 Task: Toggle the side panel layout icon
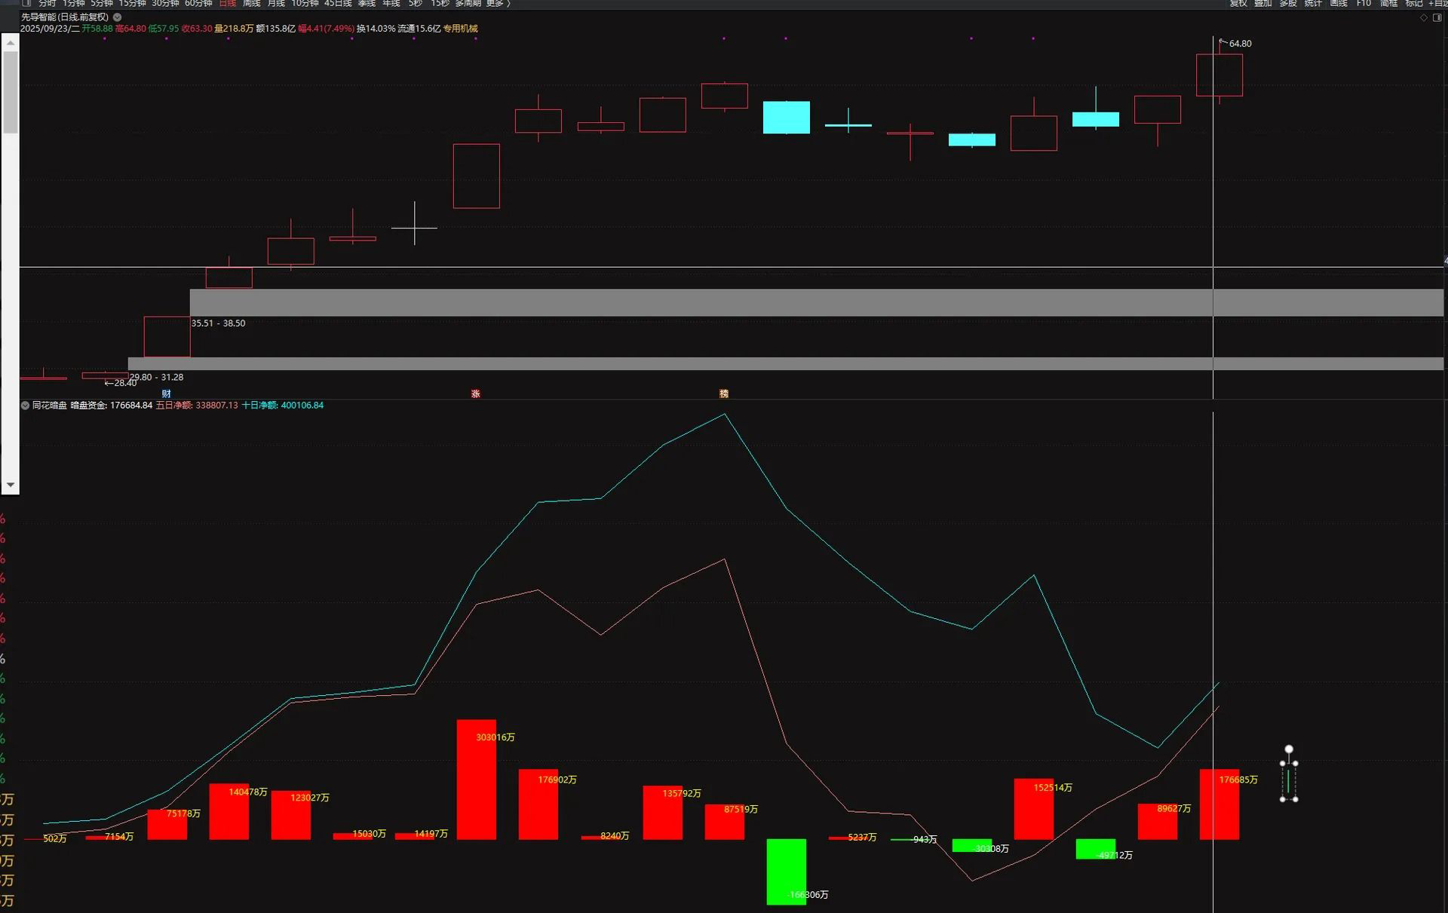coord(1437,17)
